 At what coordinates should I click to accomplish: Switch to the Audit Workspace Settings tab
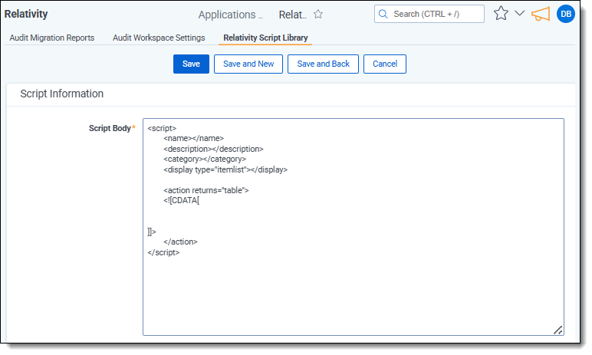tap(159, 38)
